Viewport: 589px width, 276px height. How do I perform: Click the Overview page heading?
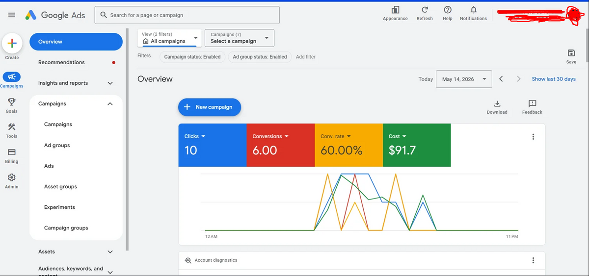[155, 79]
